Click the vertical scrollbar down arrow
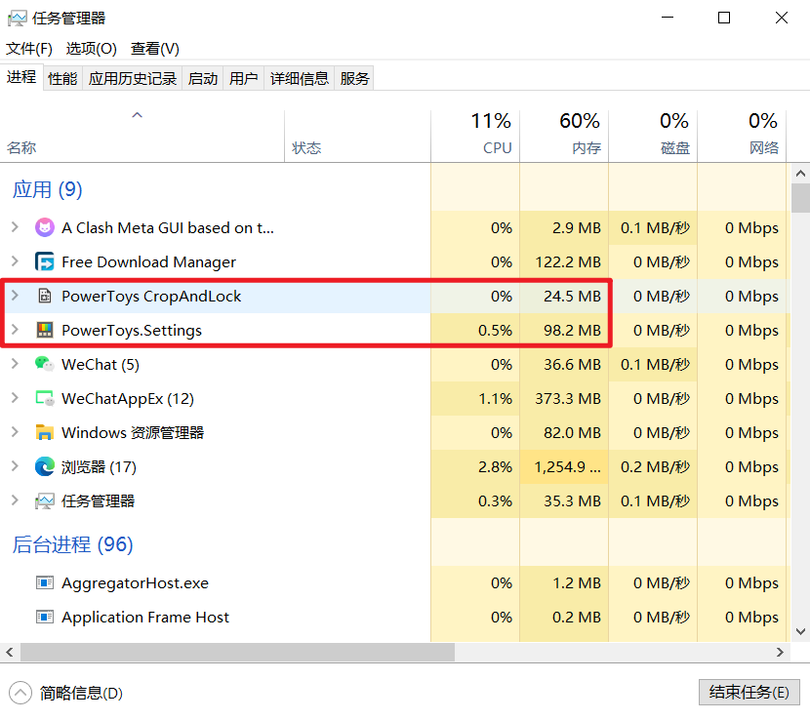The image size is (810, 720). point(800,631)
